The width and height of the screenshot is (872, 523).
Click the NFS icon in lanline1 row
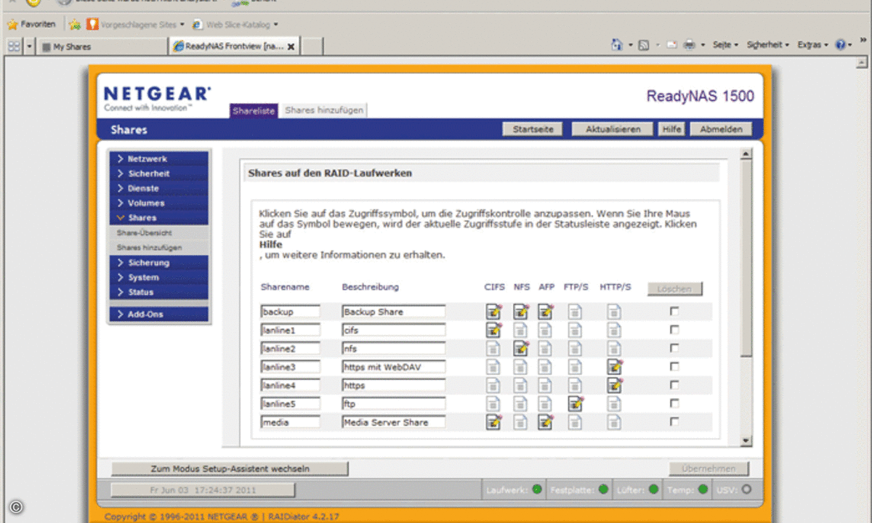pos(521,330)
